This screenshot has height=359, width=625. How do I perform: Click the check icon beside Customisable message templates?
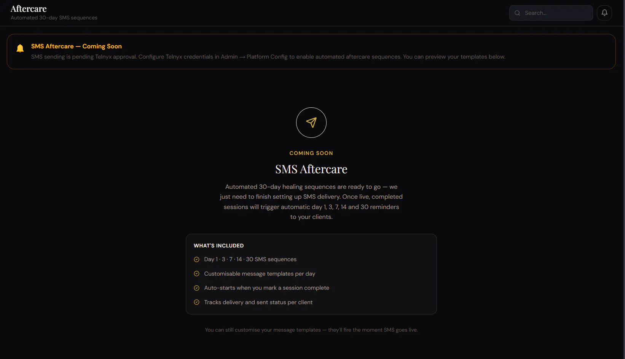[196, 274]
